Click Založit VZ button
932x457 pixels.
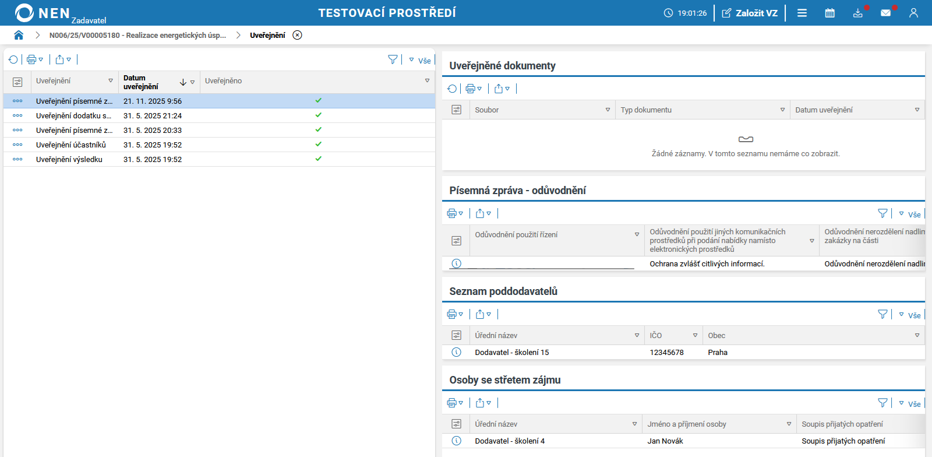750,13
